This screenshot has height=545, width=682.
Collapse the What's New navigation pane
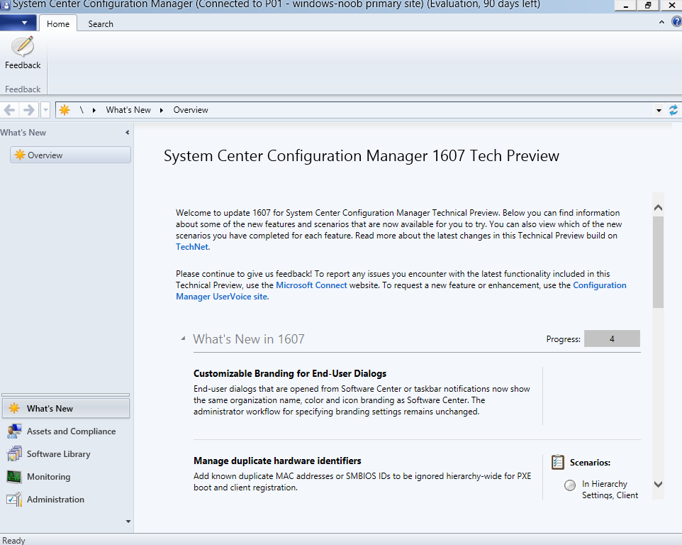(127, 132)
